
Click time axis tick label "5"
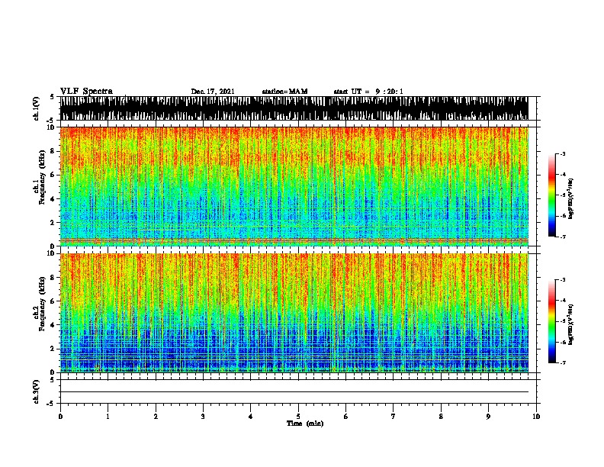tap(298, 417)
